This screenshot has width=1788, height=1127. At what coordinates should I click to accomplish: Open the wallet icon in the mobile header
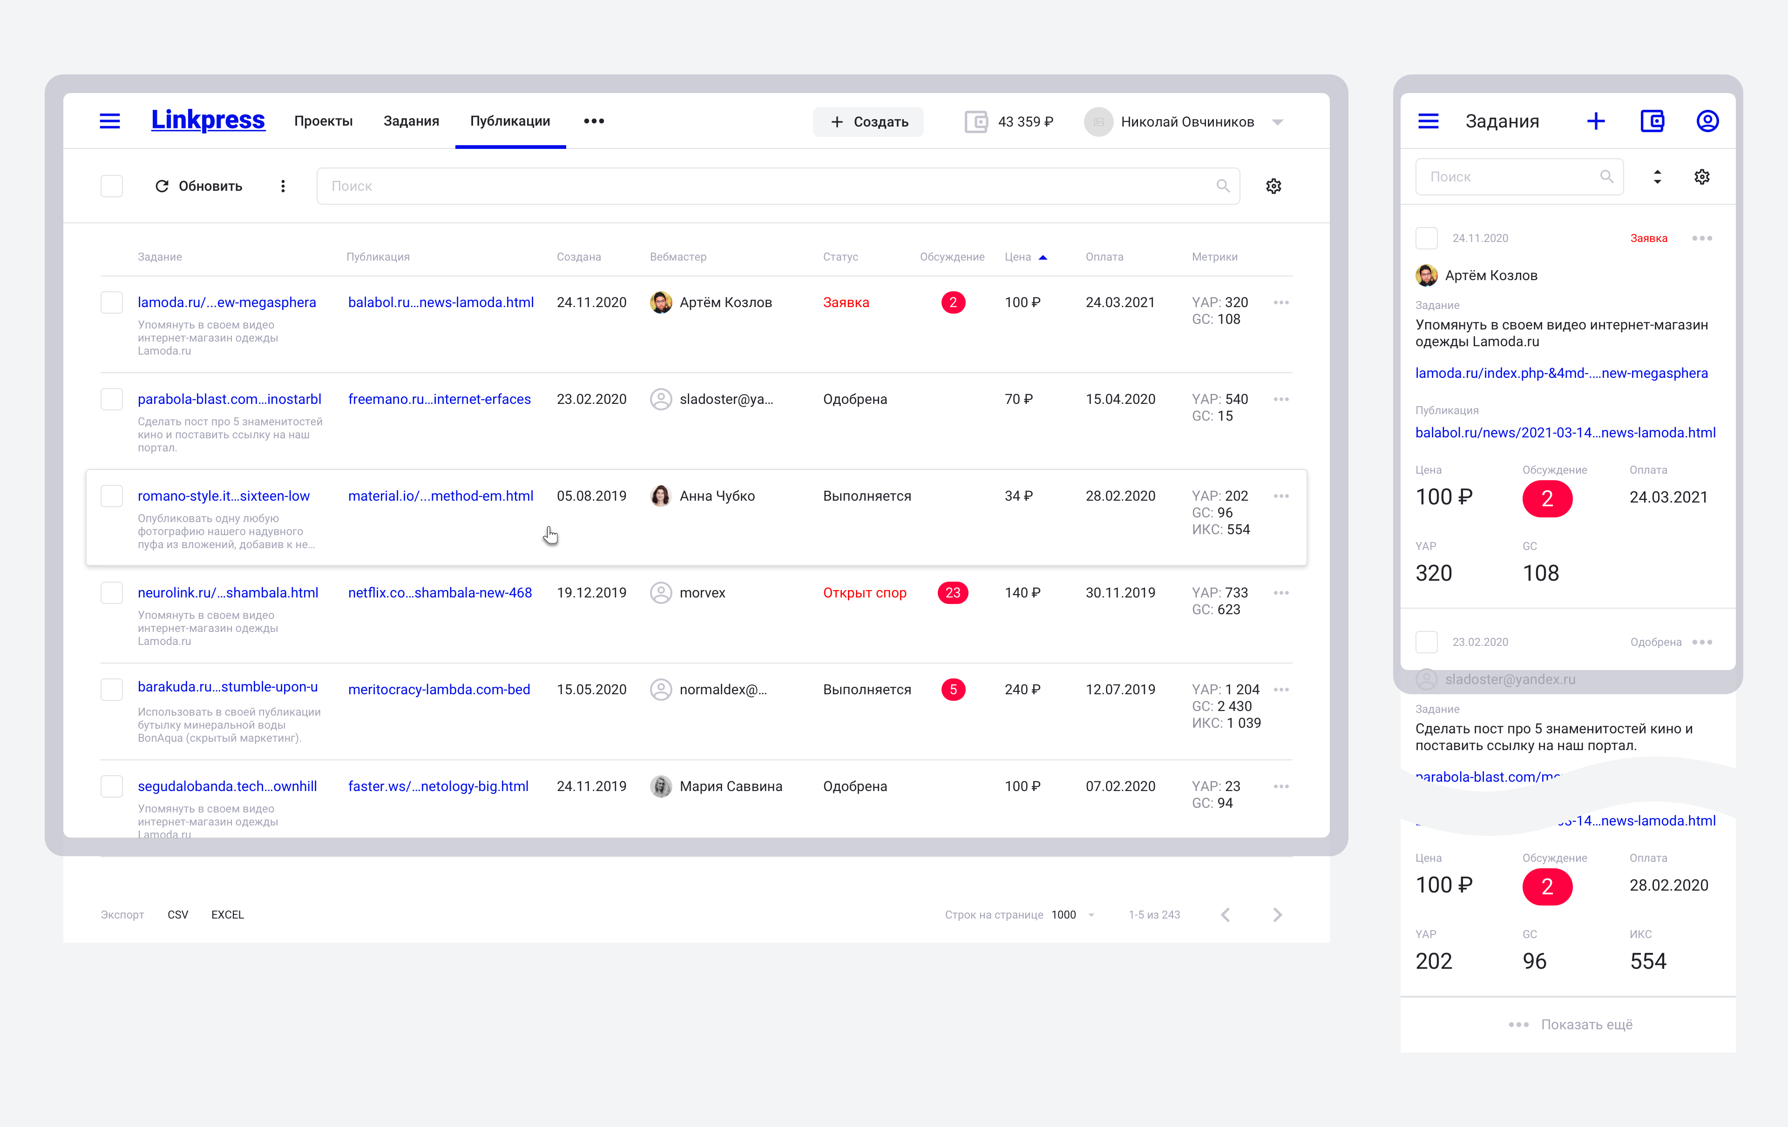click(x=1652, y=121)
